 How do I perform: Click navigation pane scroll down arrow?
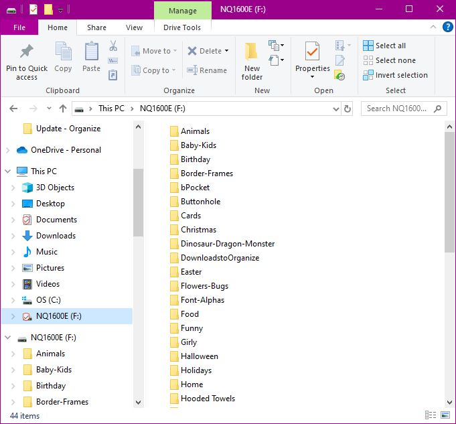tap(139, 402)
